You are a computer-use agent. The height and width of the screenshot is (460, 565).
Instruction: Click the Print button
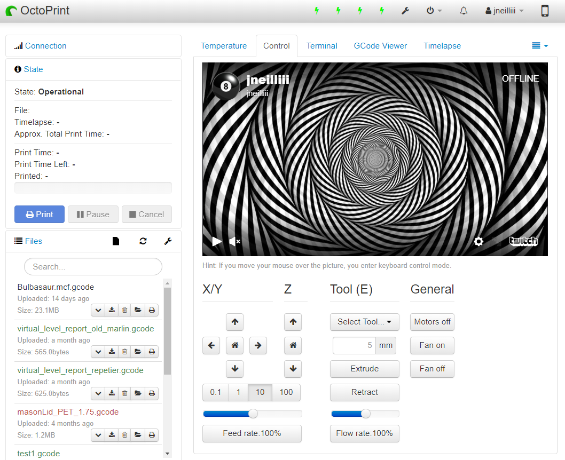(40, 214)
